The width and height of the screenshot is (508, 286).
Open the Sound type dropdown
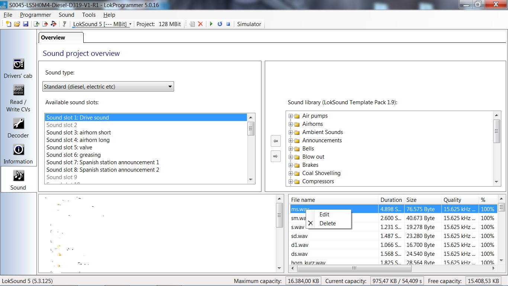tap(108, 87)
